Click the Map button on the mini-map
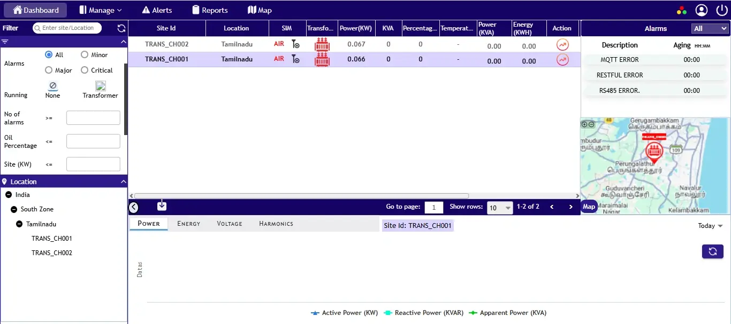The image size is (731, 324). pos(589,206)
